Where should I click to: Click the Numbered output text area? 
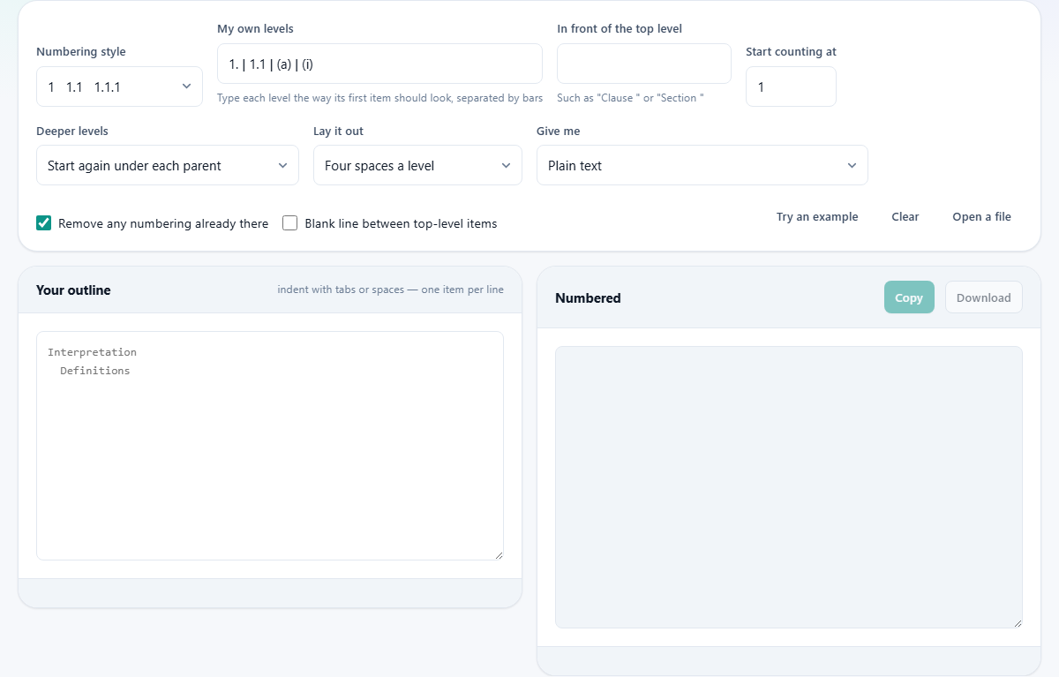tap(789, 487)
